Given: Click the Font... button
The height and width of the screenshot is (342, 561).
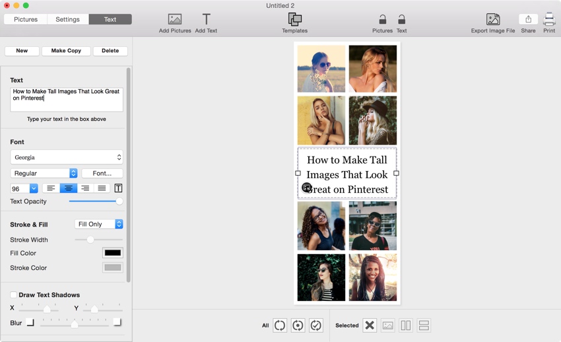Looking at the screenshot, I should pyautogui.click(x=102, y=173).
